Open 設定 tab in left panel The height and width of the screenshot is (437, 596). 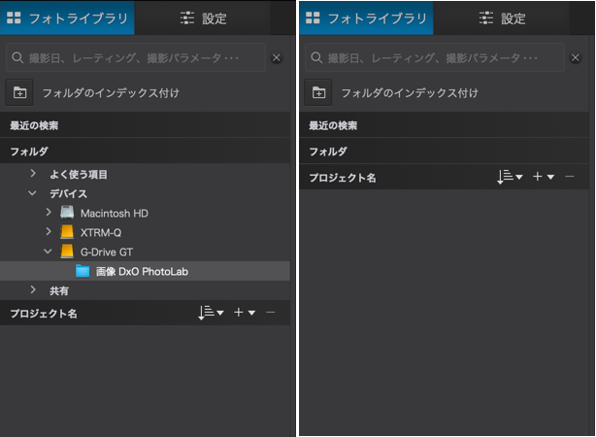(203, 17)
